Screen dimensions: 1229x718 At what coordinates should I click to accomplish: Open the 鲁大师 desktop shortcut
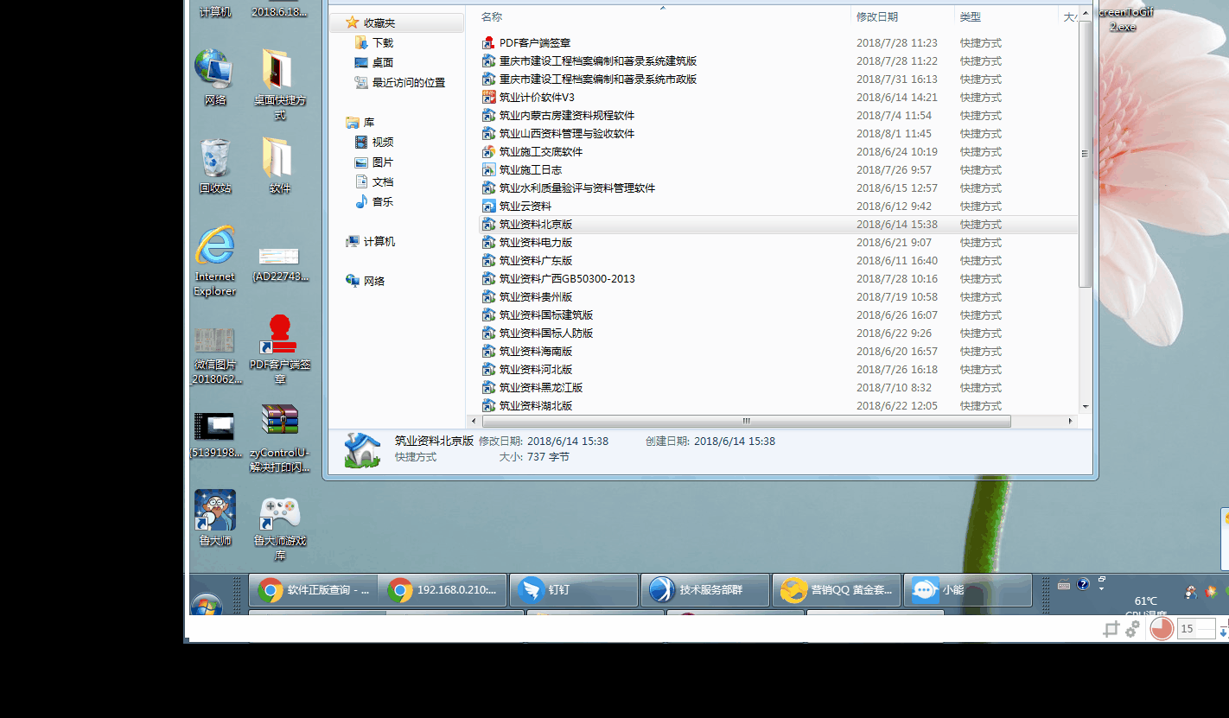[214, 511]
